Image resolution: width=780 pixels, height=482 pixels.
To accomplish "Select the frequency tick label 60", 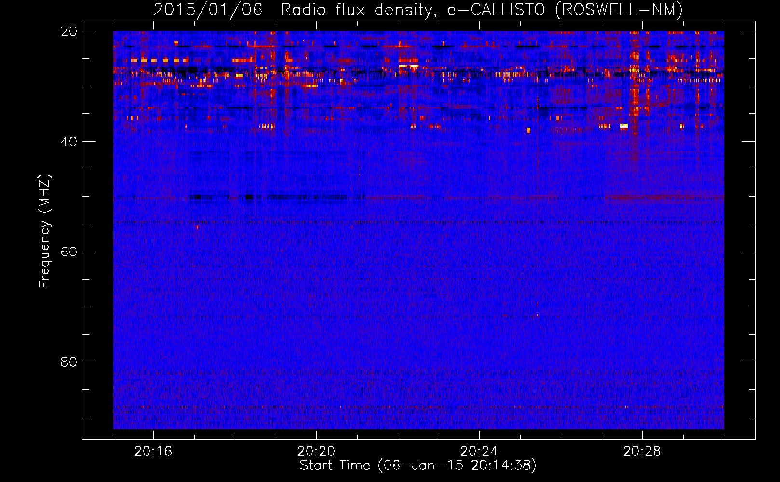I will (x=69, y=252).
